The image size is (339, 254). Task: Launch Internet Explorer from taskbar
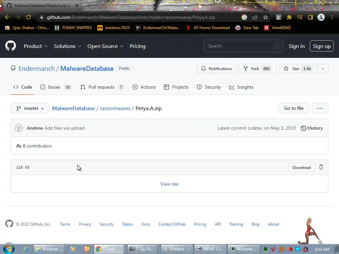pyautogui.click(x=26, y=249)
